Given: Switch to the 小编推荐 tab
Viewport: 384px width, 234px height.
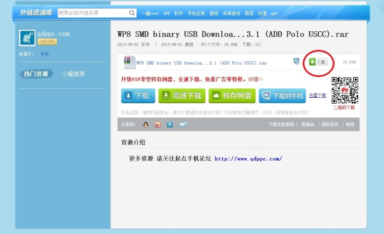Looking at the screenshot, I should click(x=73, y=74).
